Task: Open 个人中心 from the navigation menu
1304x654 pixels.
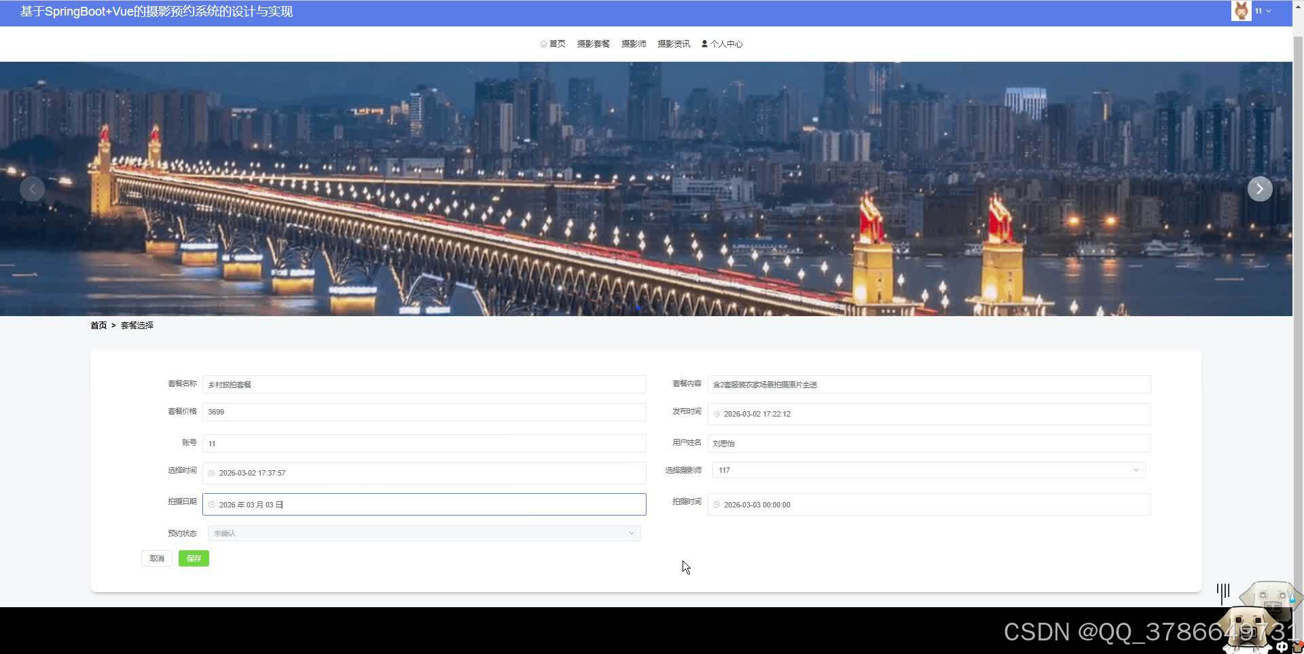Action: tap(722, 44)
